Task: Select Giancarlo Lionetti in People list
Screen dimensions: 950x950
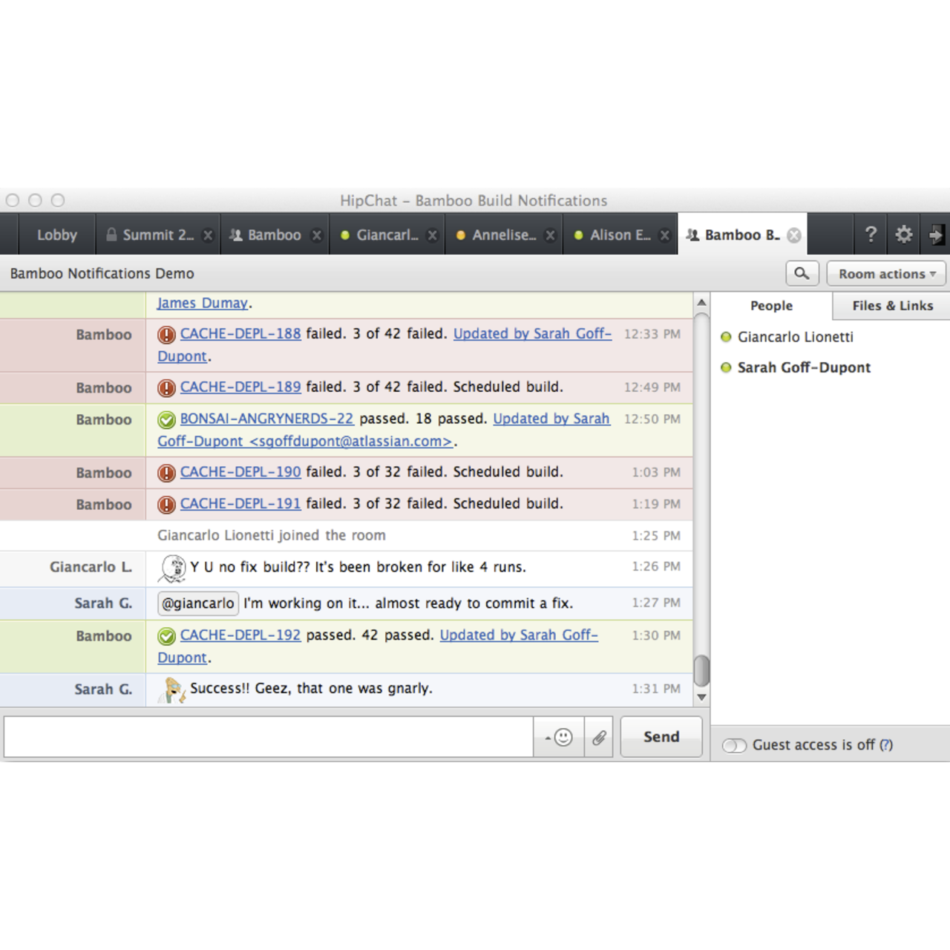Action: click(x=795, y=337)
